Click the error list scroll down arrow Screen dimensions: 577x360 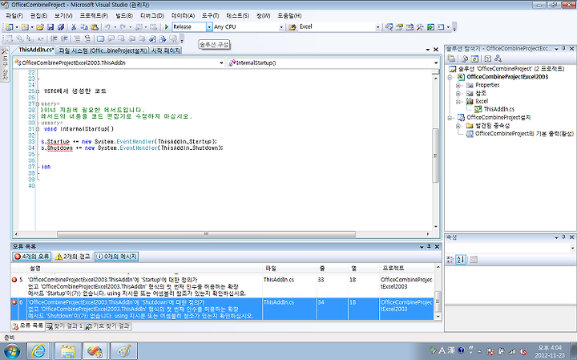[438, 317]
